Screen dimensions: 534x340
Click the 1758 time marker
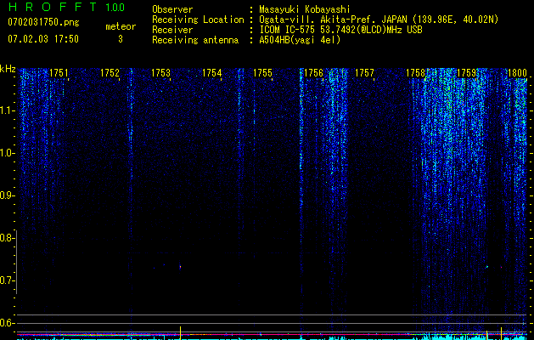point(415,73)
